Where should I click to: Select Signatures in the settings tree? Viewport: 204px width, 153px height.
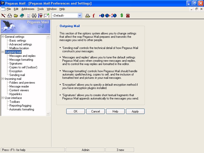16,63
